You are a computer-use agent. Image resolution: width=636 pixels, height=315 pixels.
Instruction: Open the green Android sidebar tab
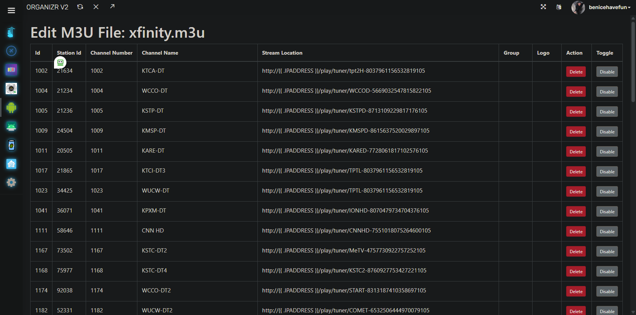(x=11, y=108)
